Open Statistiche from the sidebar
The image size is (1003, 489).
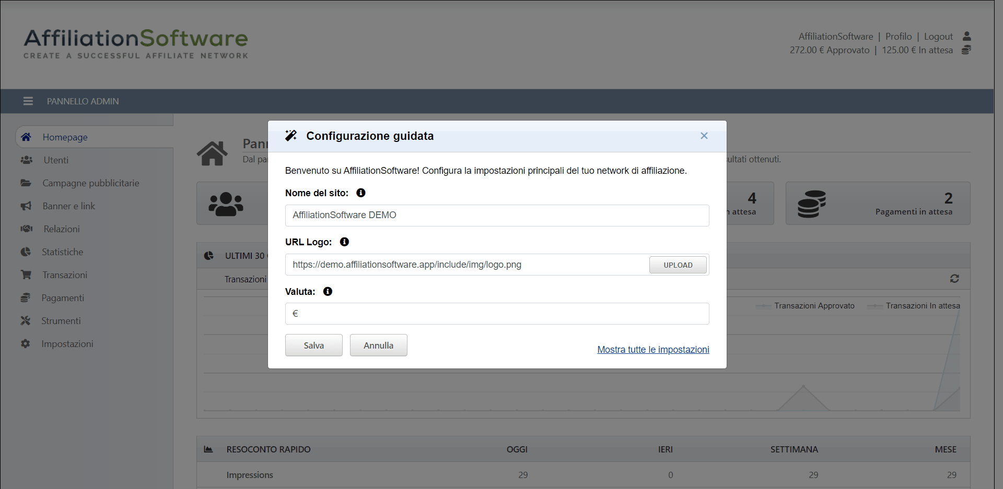[x=62, y=252]
